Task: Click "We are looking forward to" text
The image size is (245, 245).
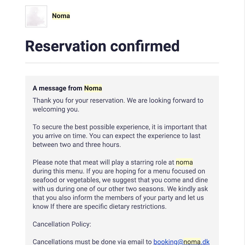Action: pos(165,100)
